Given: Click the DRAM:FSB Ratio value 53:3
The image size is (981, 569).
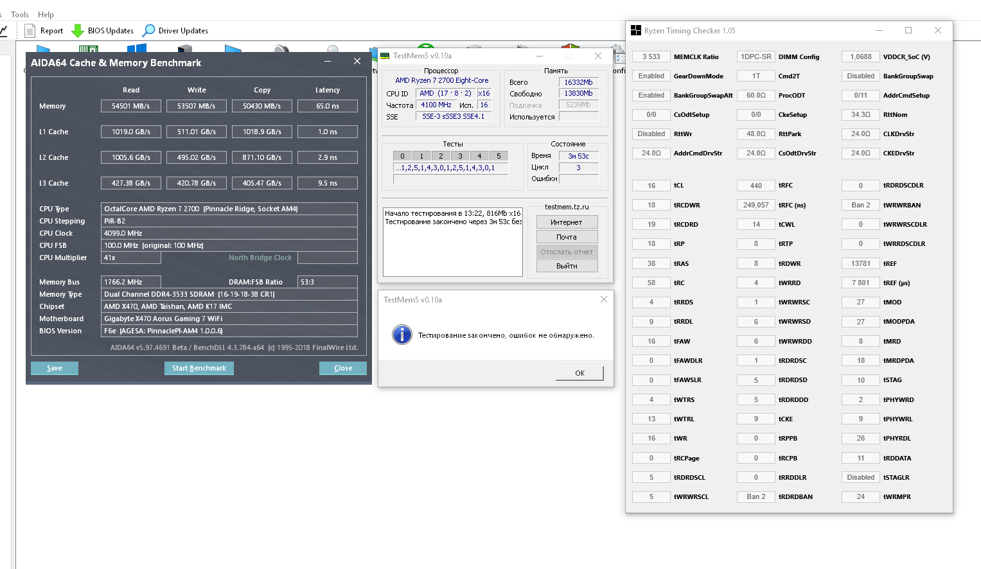Looking at the screenshot, I should click(x=328, y=282).
